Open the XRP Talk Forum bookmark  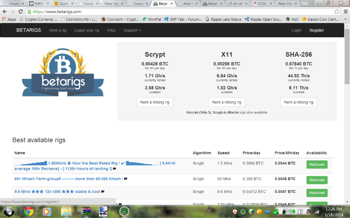183,20
